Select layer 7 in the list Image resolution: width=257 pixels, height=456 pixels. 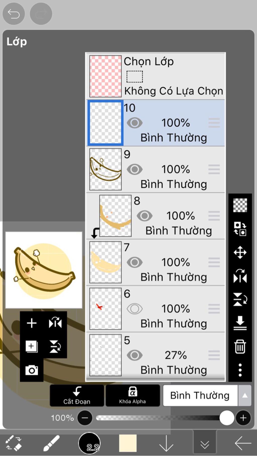click(x=156, y=262)
